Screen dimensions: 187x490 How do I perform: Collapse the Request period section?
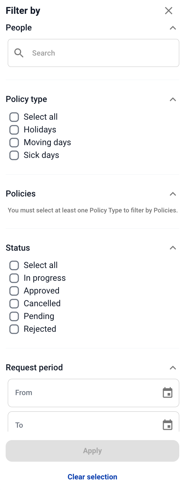[173, 367]
